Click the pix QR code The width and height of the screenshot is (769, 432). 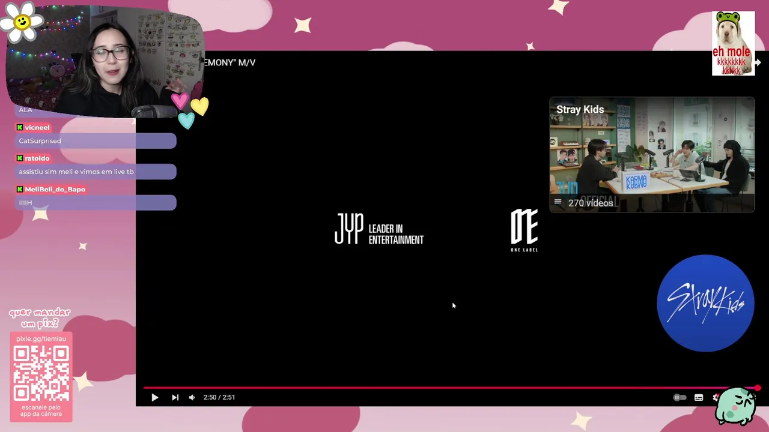[x=41, y=373]
